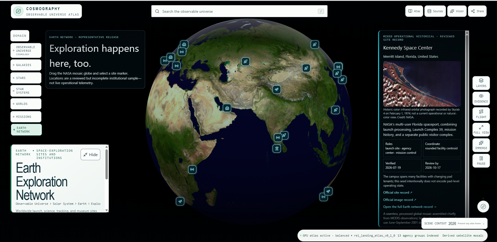The image size is (497, 242).
Task: Toggle the Vision option
Action: 457,11
